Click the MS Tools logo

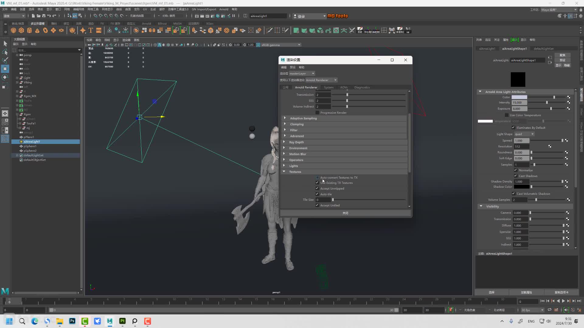coord(338,16)
